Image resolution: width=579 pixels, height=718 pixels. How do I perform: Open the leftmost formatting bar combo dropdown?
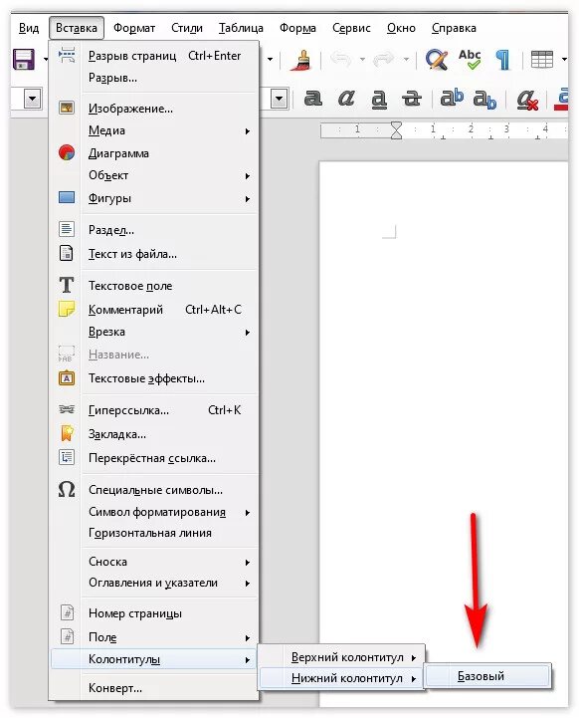click(33, 99)
